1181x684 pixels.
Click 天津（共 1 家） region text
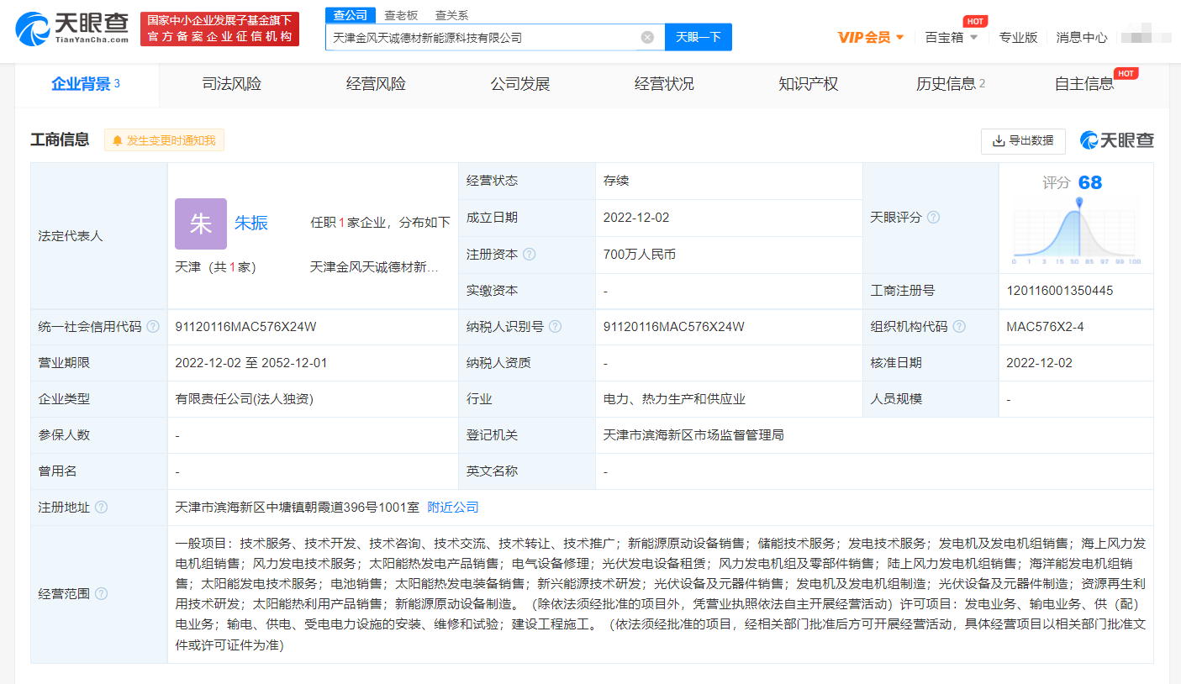click(x=215, y=267)
